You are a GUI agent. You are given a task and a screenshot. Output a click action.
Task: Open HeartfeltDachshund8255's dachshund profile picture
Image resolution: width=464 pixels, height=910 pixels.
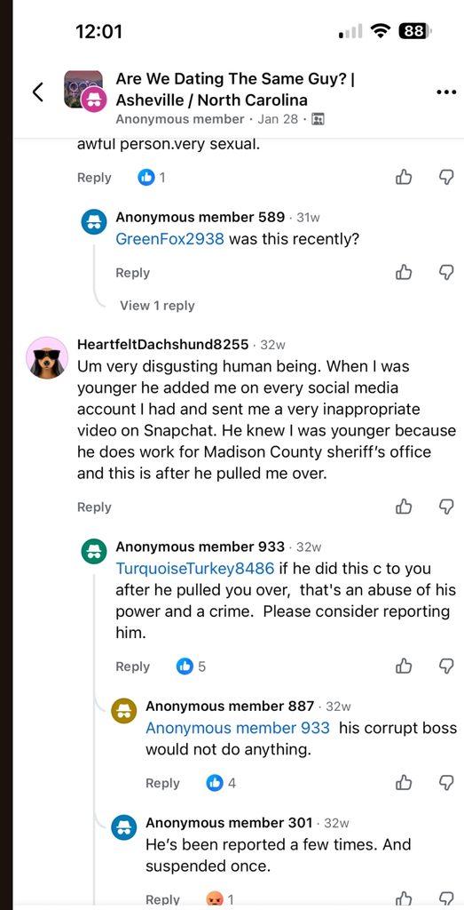48,357
